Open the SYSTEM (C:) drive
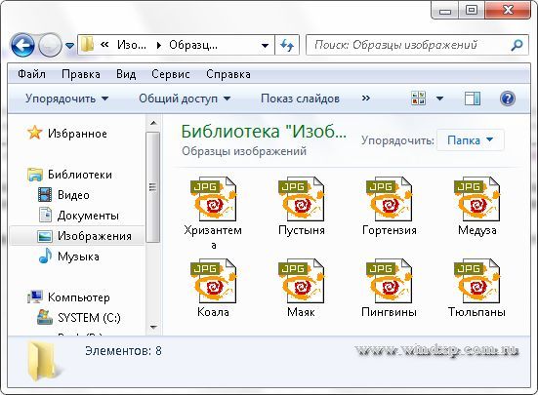 tap(89, 318)
